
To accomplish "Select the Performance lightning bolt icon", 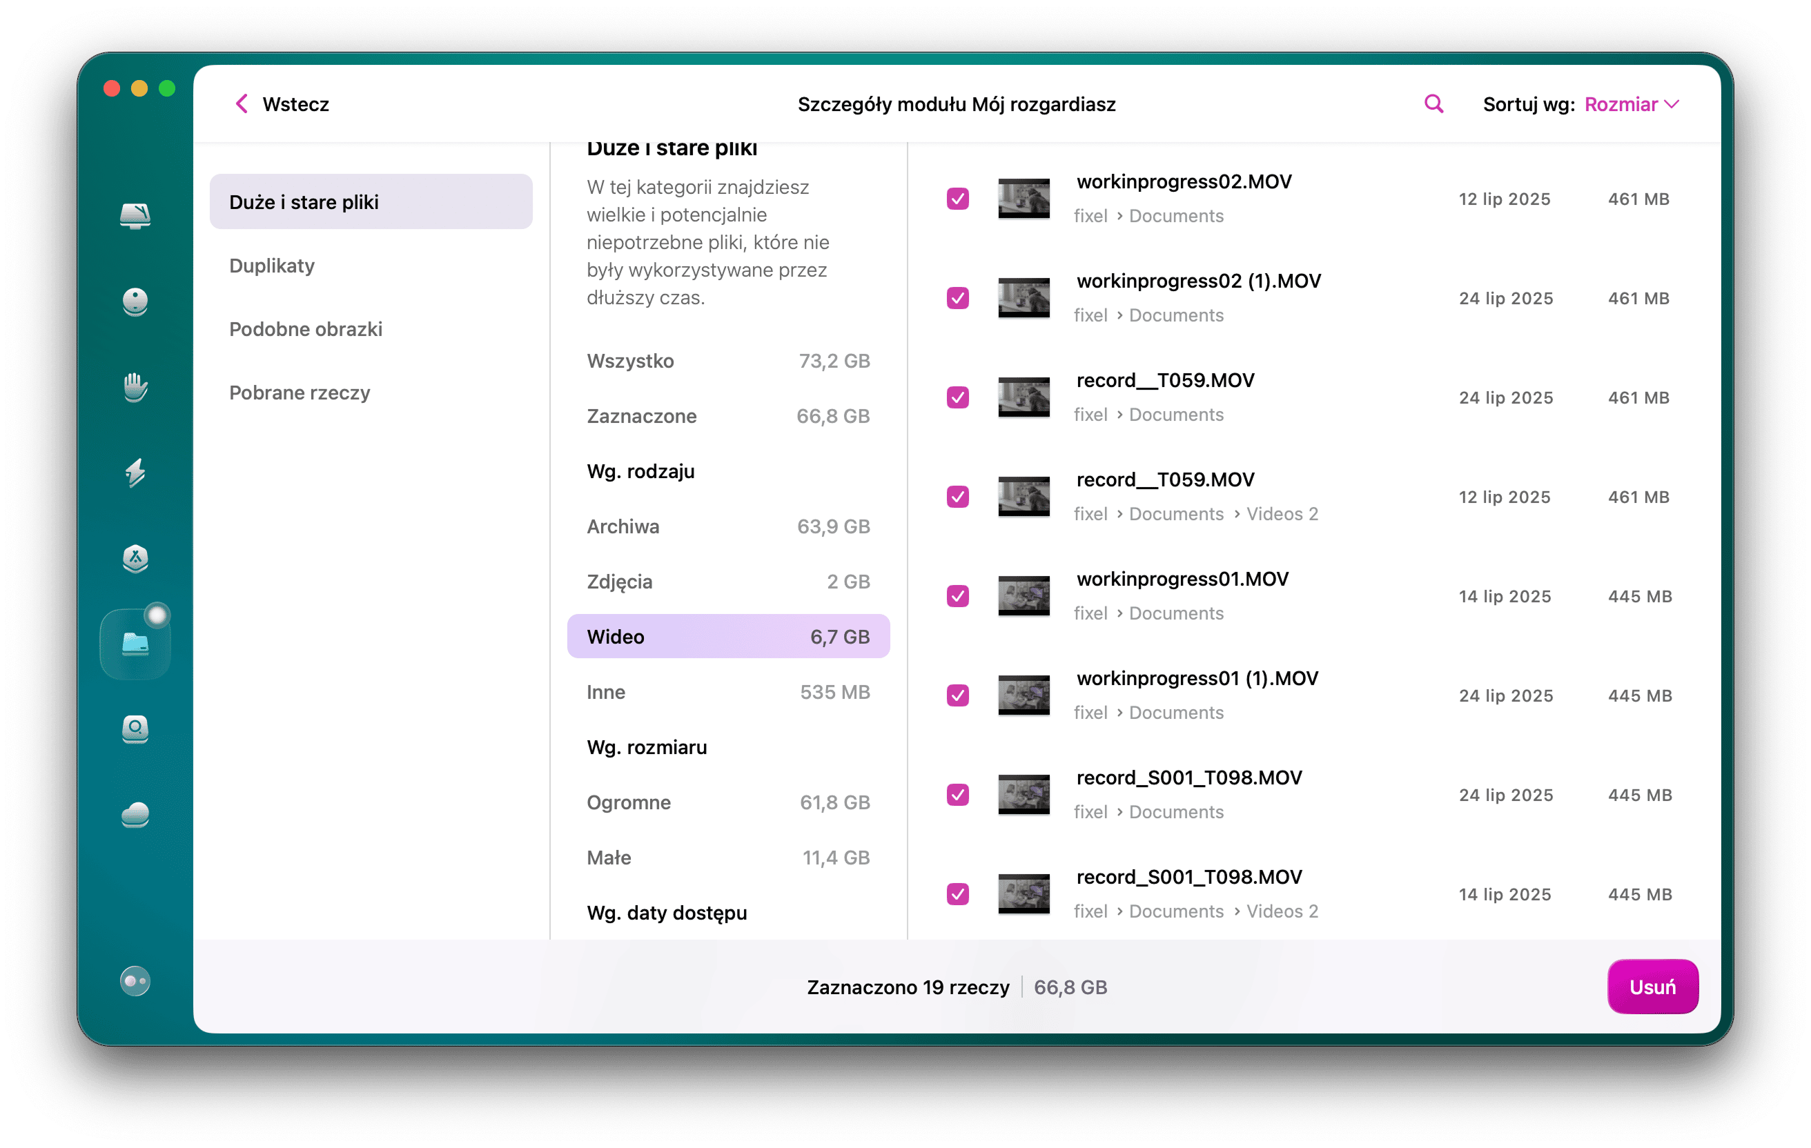I will [135, 474].
